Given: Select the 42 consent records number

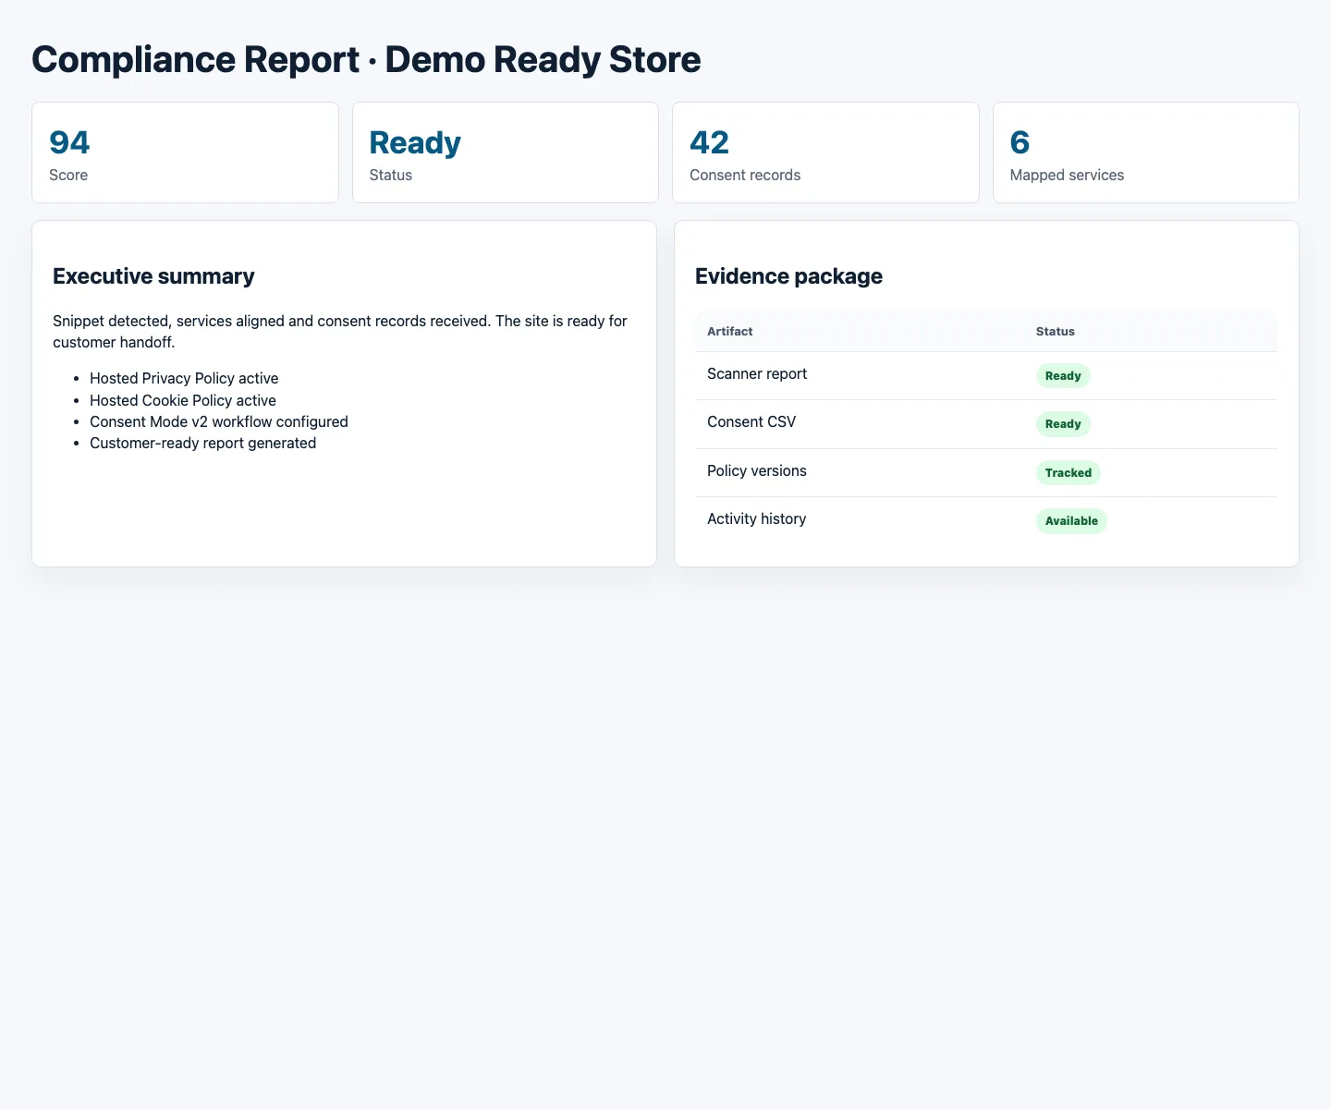Looking at the screenshot, I should 710,142.
